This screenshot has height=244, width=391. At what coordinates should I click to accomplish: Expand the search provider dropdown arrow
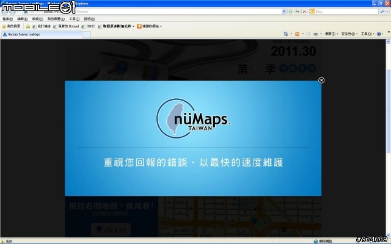click(x=388, y=12)
